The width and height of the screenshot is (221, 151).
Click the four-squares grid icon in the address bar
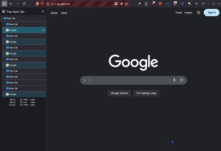point(116,4)
